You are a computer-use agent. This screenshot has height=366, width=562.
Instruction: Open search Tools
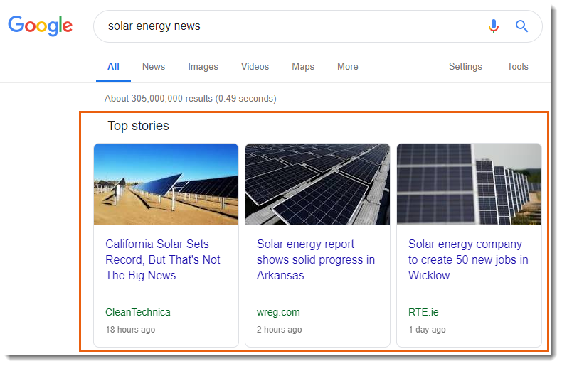(x=518, y=67)
